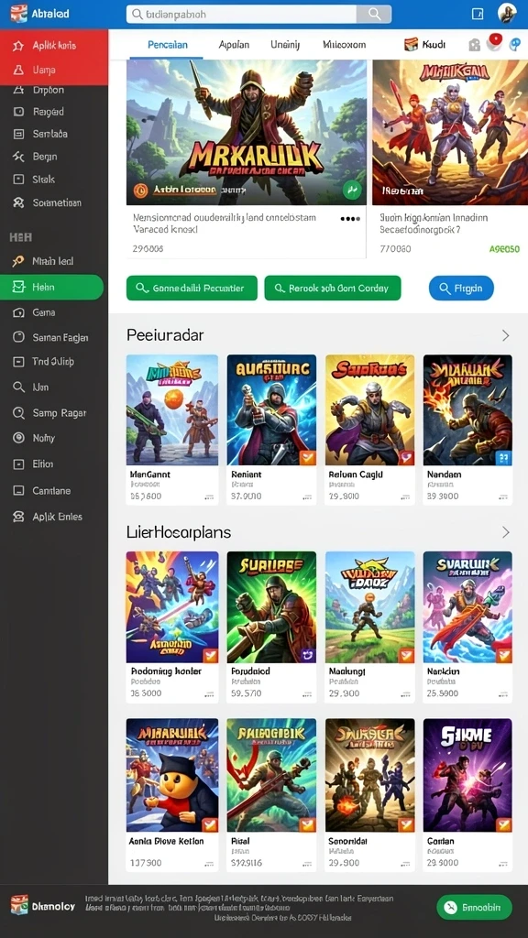Click the green 'Rerook aob Gom Corday' button
Screen dimensions: 528x938
point(333,288)
